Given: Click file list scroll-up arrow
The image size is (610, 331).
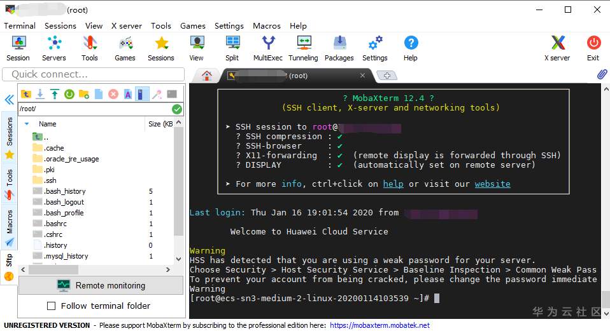Looking at the screenshot, I should pyautogui.click(x=178, y=122).
